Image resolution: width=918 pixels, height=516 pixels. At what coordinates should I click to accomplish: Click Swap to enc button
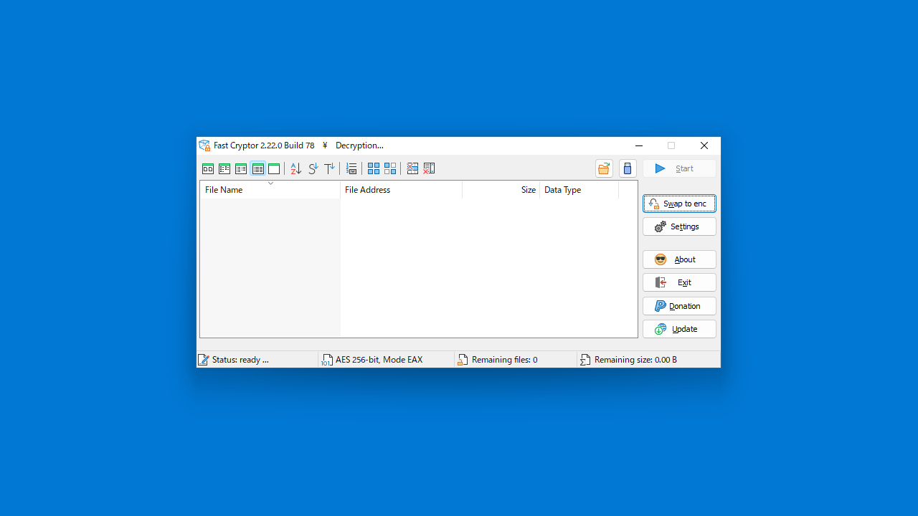point(679,204)
